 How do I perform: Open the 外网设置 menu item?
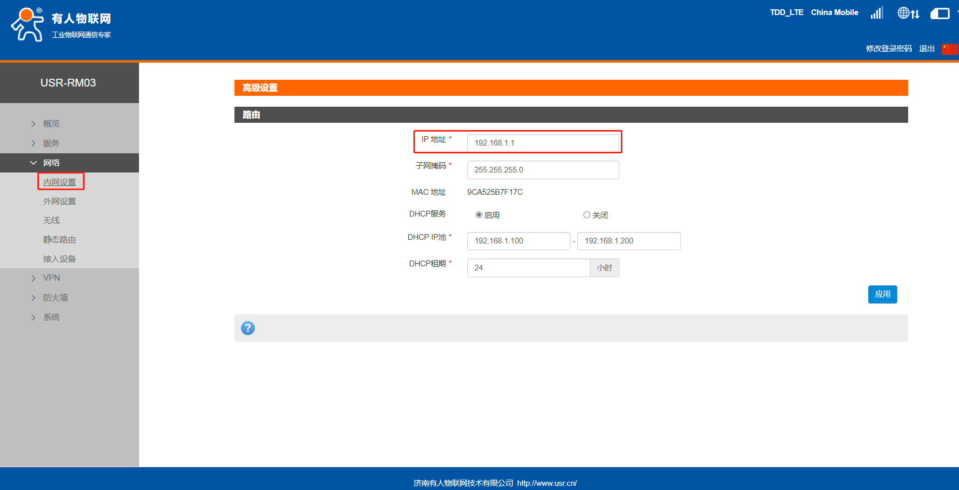click(60, 201)
